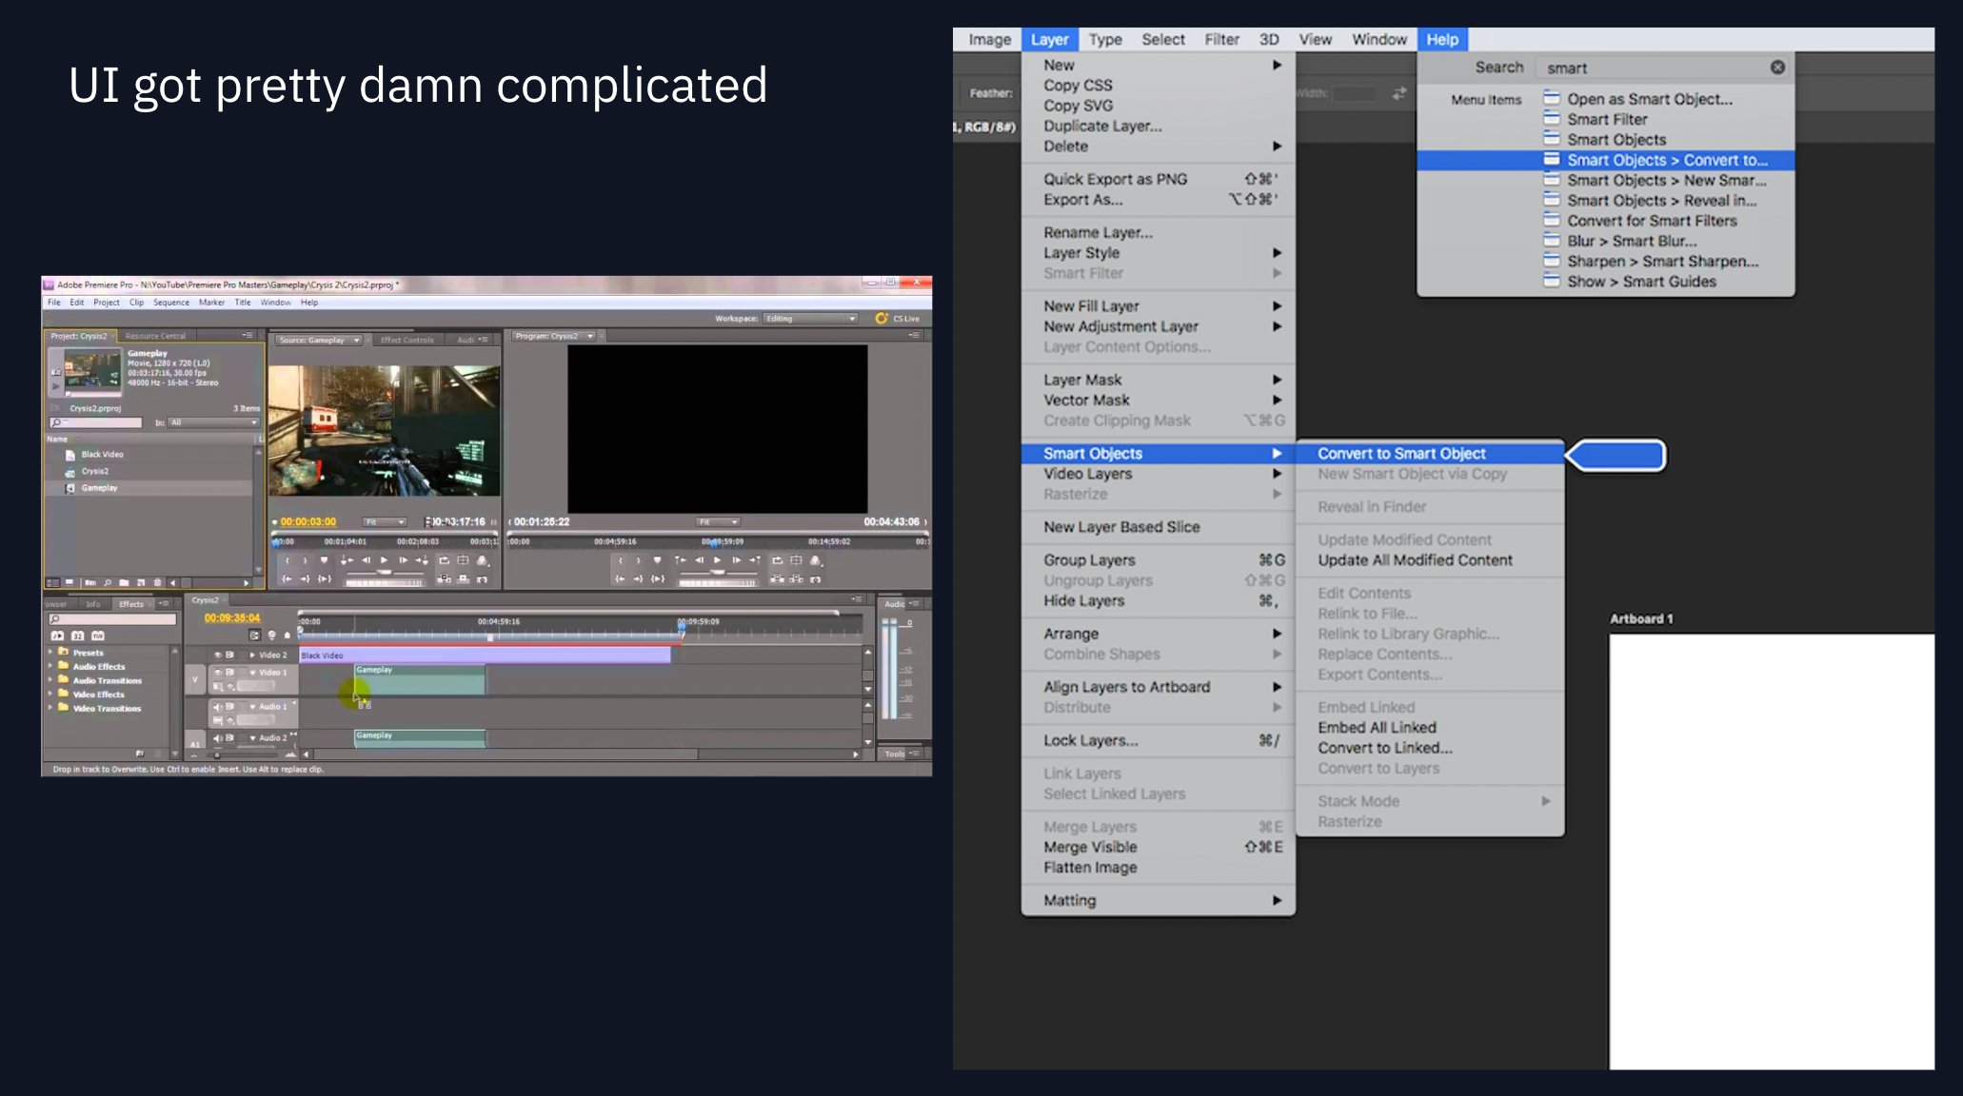Expand the Video 2 track header triangle
This screenshot has width=1963, height=1096.
click(252, 655)
